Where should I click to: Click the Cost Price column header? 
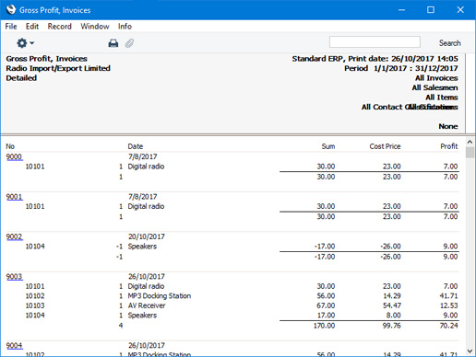385,146
